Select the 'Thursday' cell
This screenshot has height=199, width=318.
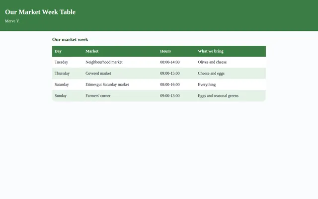click(68, 73)
